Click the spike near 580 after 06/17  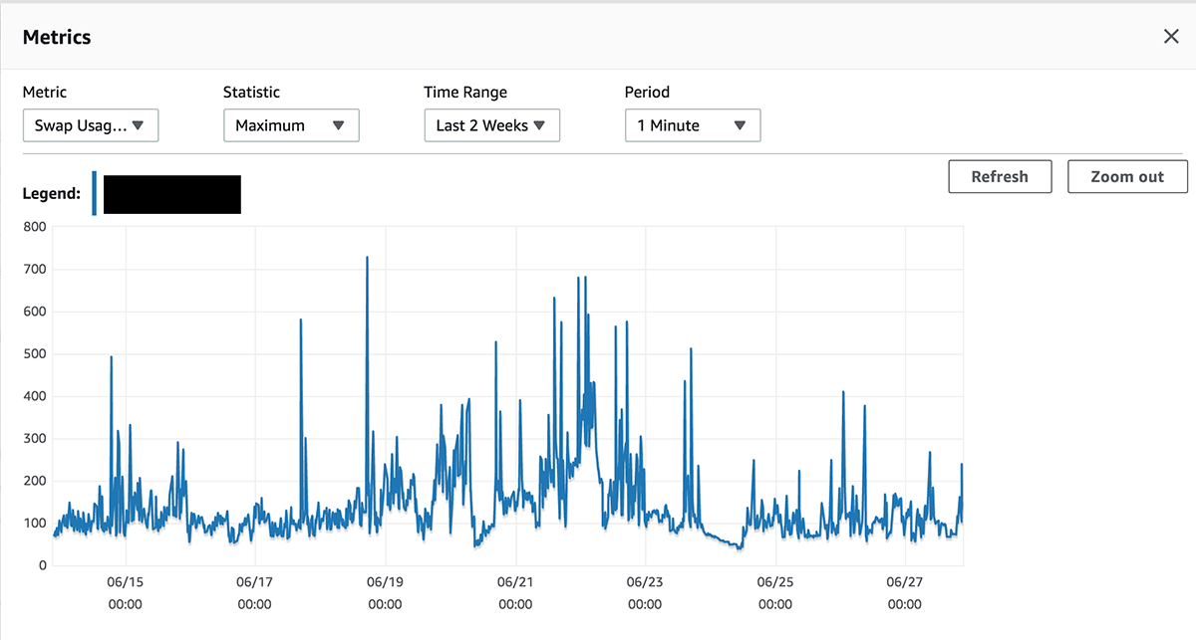(301, 321)
